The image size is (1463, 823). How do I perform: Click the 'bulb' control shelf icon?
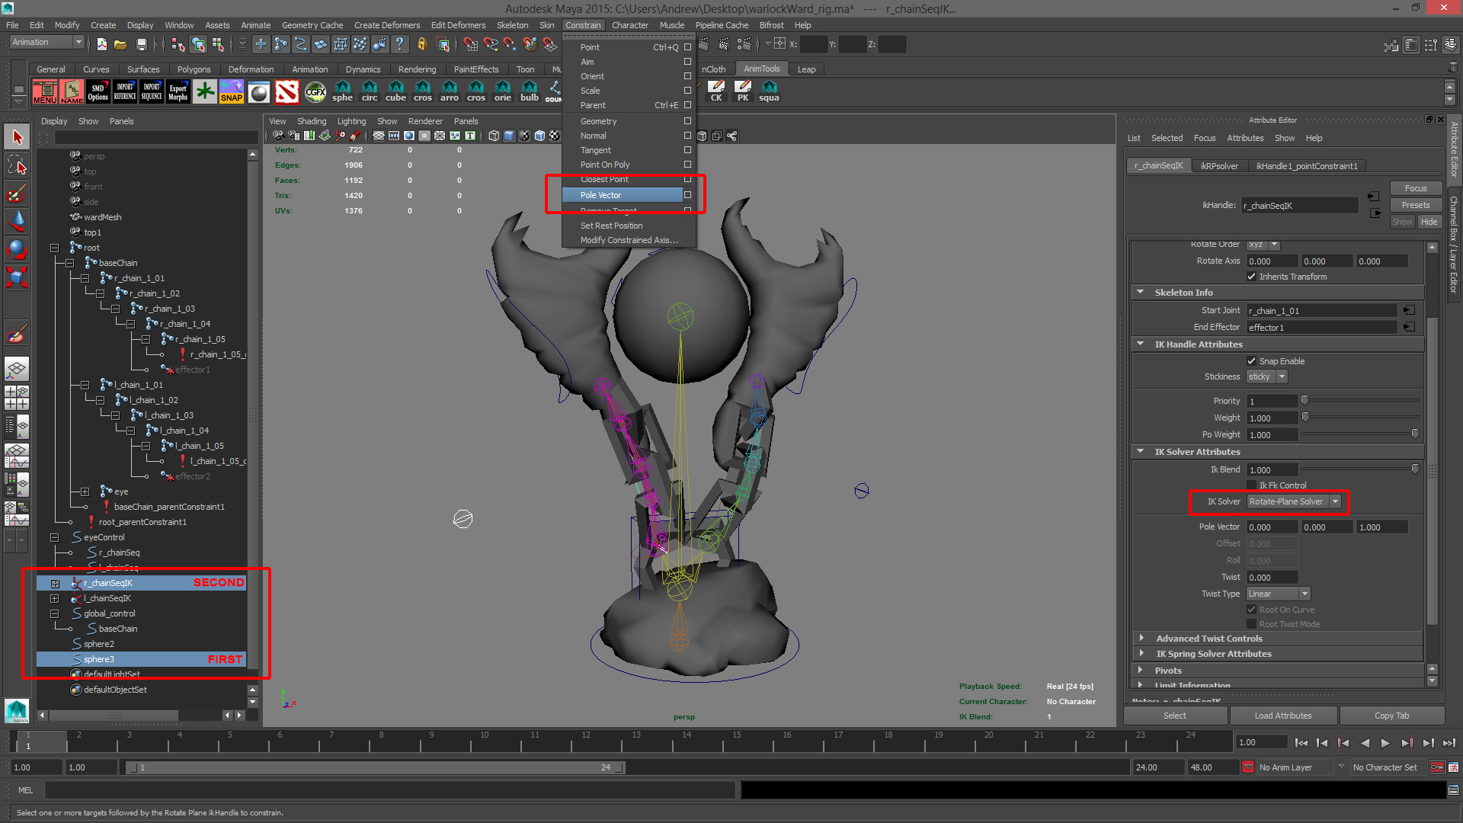coord(529,91)
